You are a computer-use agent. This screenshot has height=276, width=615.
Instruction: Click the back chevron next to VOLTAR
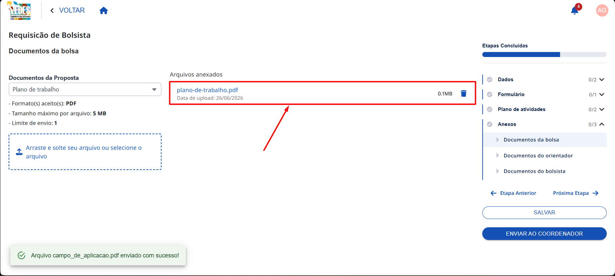coord(52,11)
